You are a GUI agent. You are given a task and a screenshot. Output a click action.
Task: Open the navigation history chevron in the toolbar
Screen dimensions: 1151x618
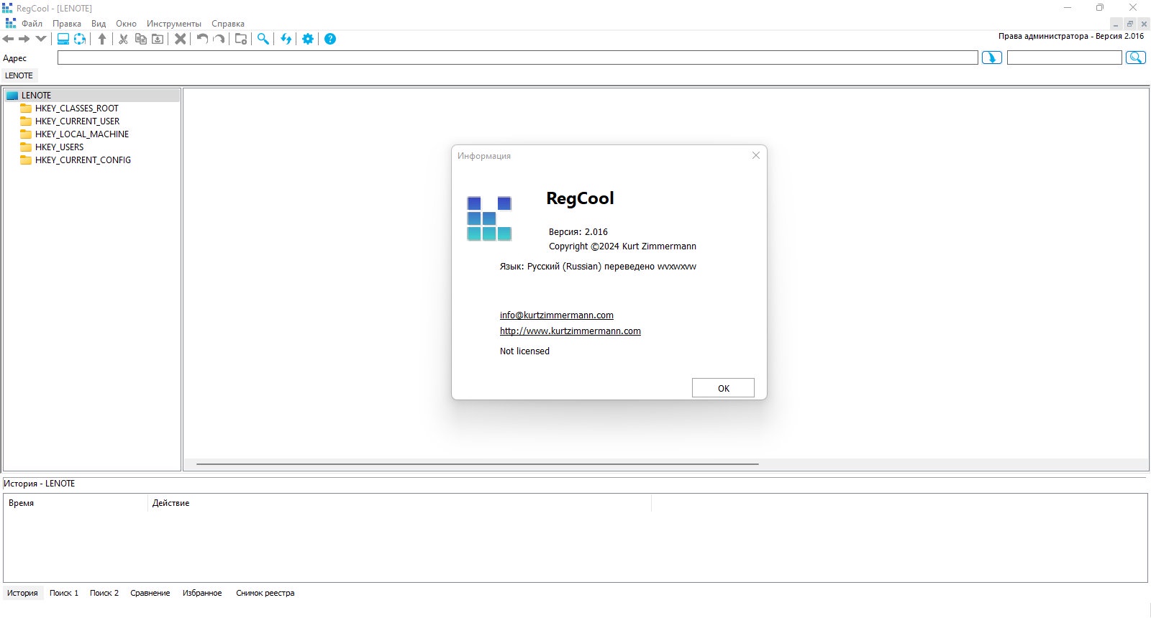40,39
